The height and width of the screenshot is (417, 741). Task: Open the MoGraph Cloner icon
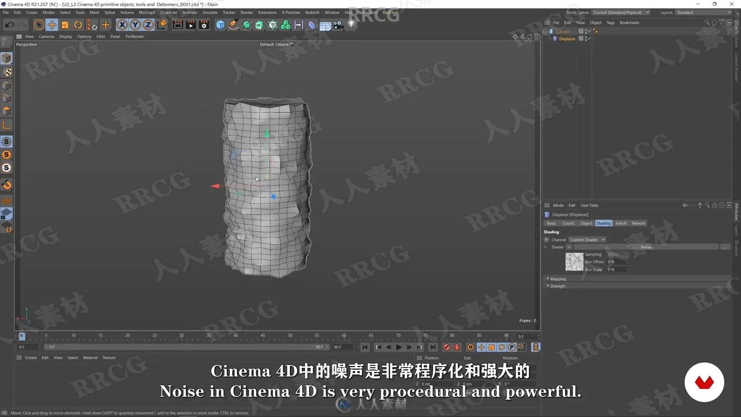[x=286, y=25]
